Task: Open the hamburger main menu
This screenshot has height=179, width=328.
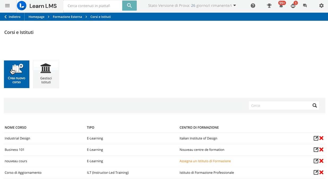Action: 7,6
